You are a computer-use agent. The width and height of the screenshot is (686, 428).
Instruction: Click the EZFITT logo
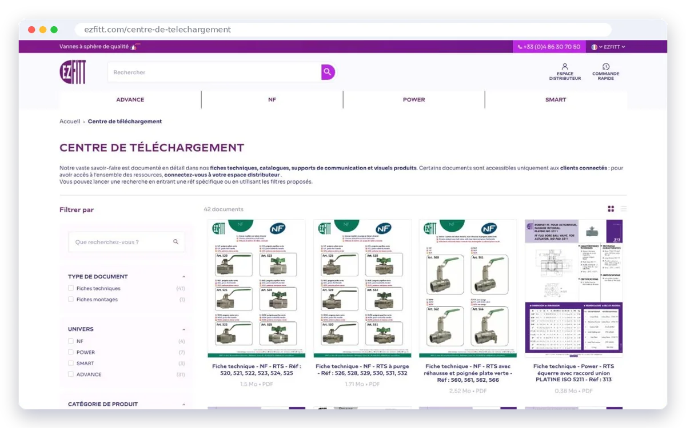pyautogui.click(x=73, y=72)
